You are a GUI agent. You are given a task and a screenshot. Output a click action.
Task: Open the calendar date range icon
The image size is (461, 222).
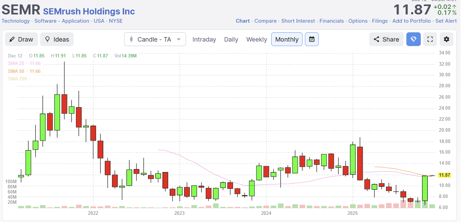pos(312,39)
